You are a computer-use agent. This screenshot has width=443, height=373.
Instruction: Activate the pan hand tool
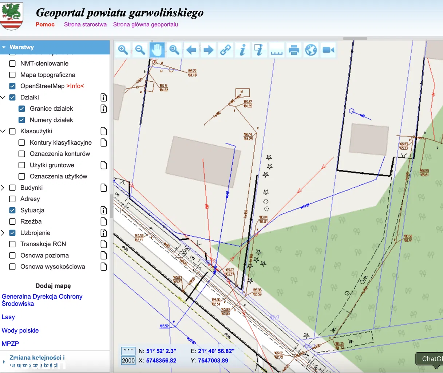pos(157,50)
